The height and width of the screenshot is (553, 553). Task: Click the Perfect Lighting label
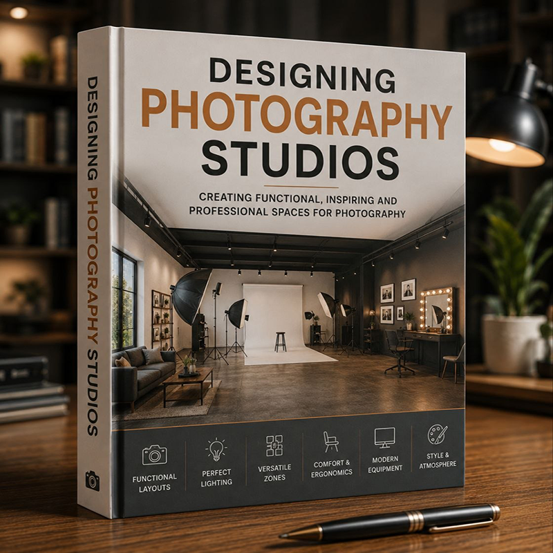[x=216, y=478]
